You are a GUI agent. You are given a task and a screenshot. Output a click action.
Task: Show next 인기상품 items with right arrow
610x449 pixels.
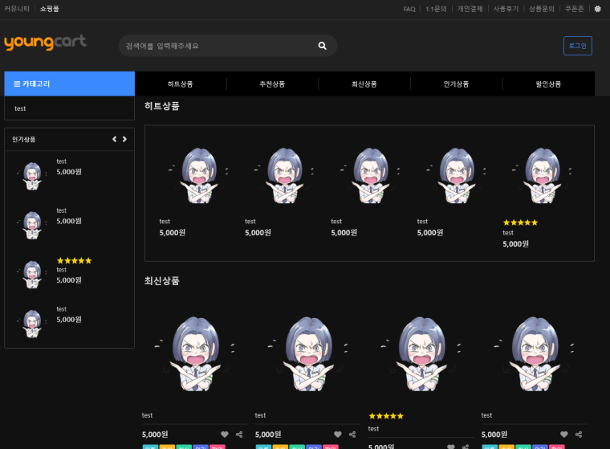124,139
